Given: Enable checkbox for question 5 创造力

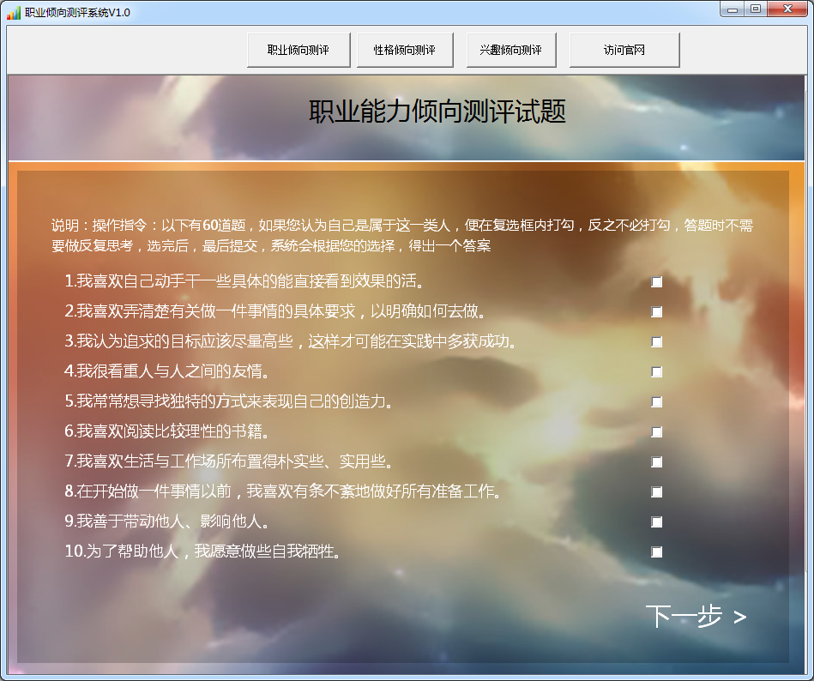Looking at the screenshot, I should pyautogui.click(x=657, y=401).
